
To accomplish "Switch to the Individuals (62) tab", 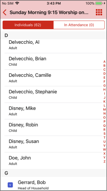I will [28, 25].
